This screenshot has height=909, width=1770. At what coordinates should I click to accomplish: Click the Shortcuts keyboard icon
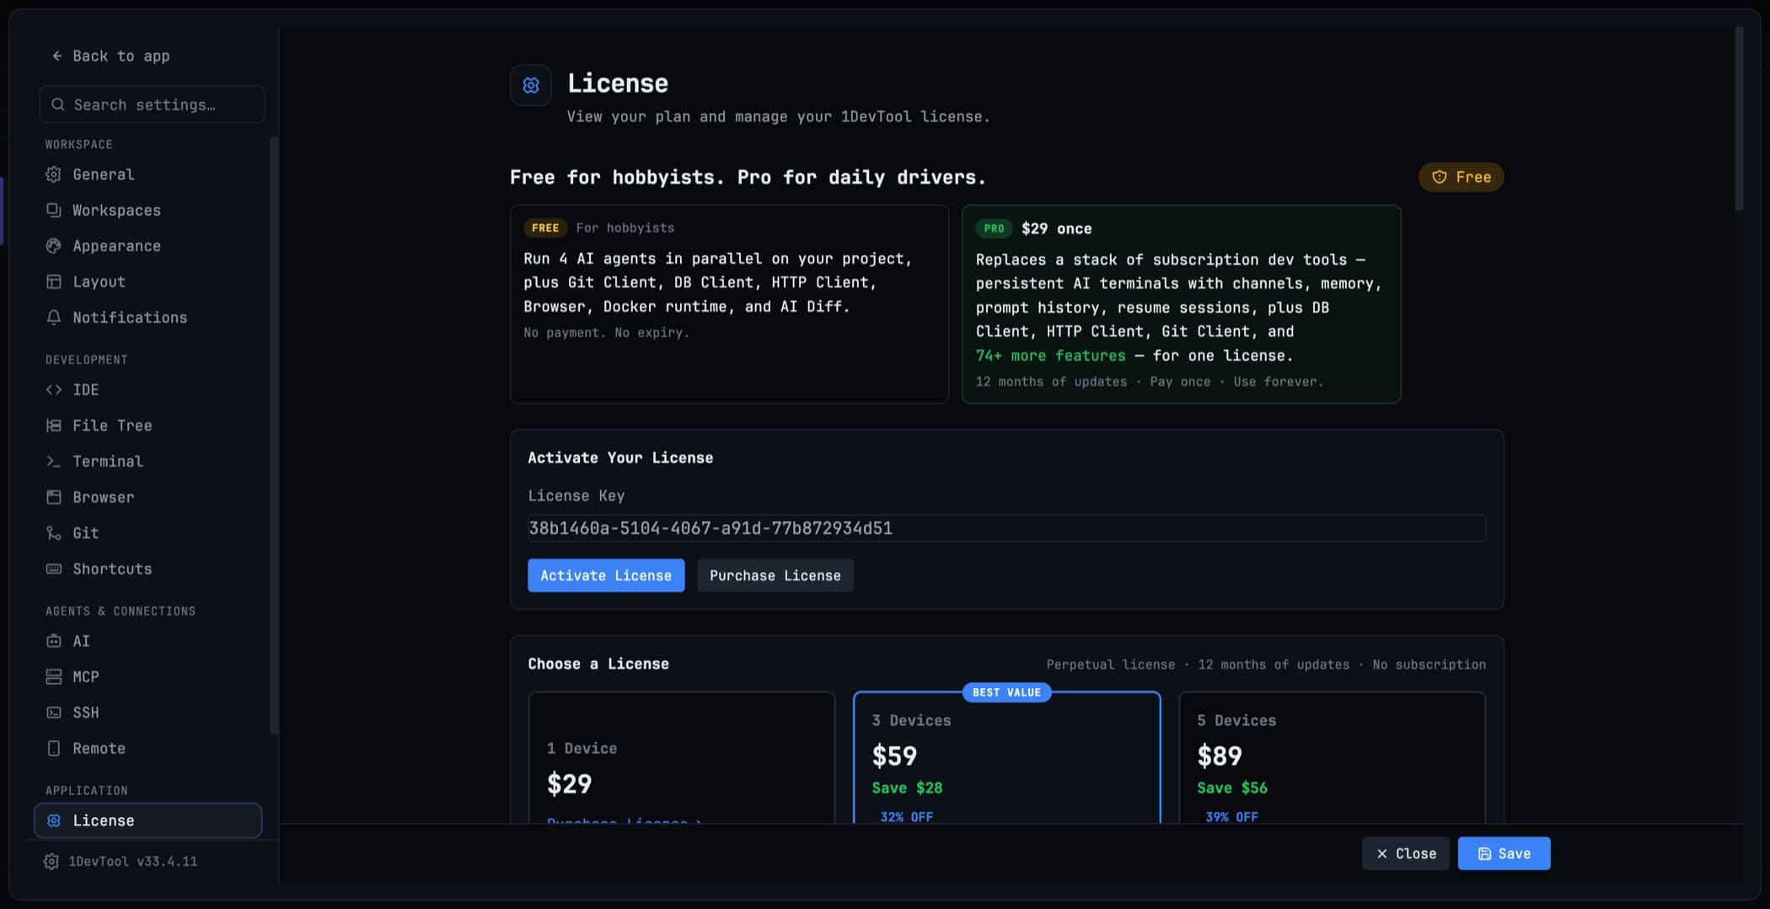pyautogui.click(x=54, y=569)
